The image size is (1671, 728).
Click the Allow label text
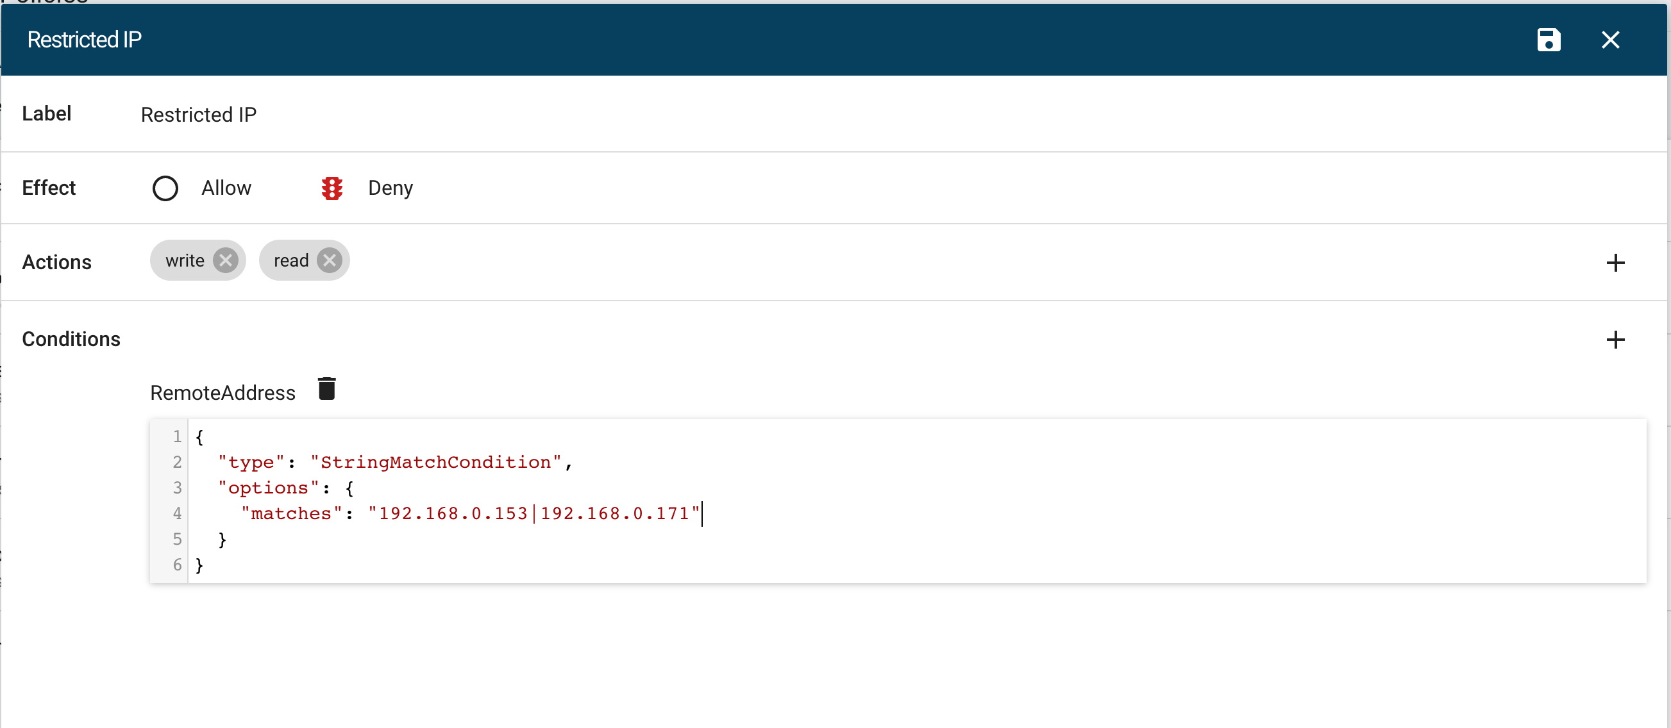(x=226, y=188)
